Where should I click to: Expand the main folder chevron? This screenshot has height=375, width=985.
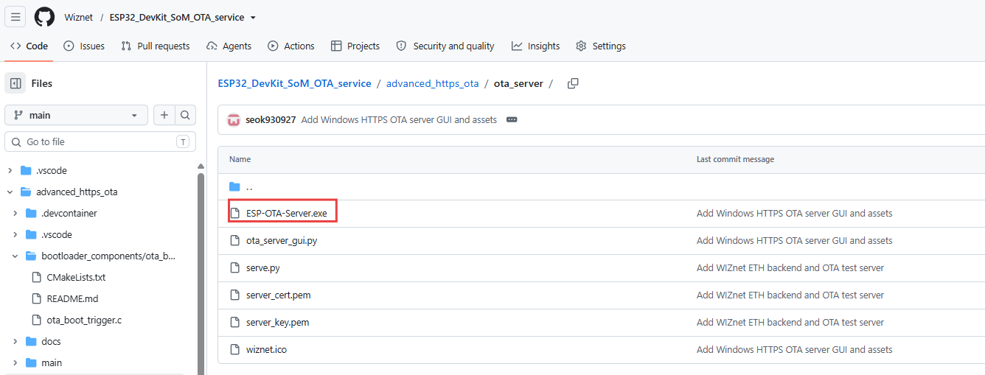[15, 362]
